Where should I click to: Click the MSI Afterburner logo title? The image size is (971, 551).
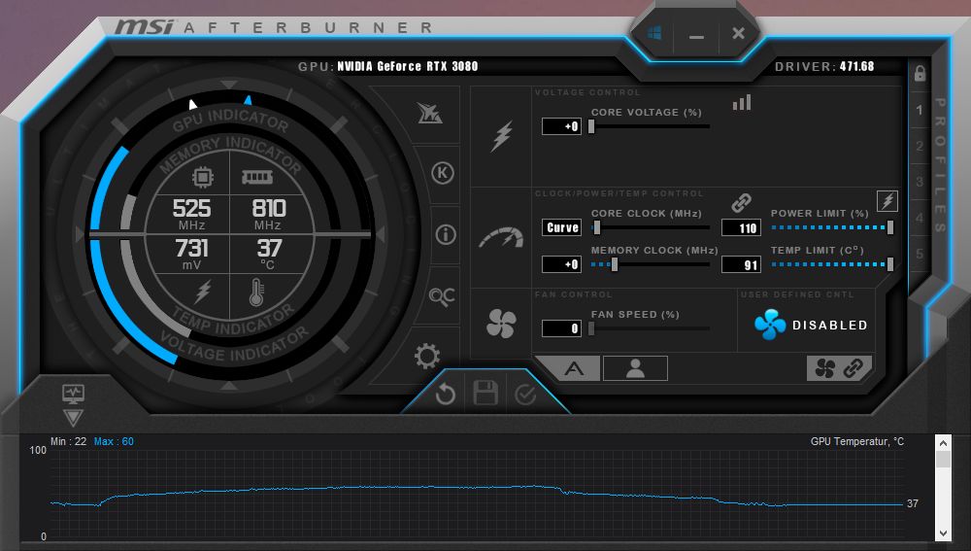point(274,27)
